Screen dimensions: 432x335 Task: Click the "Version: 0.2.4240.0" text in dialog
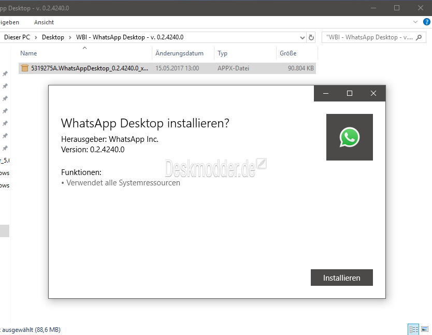pos(93,150)
